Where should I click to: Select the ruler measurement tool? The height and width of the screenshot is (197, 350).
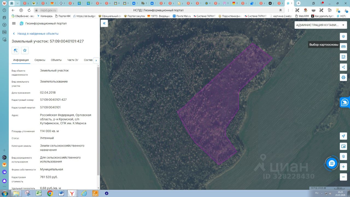(x=343, y=47)
